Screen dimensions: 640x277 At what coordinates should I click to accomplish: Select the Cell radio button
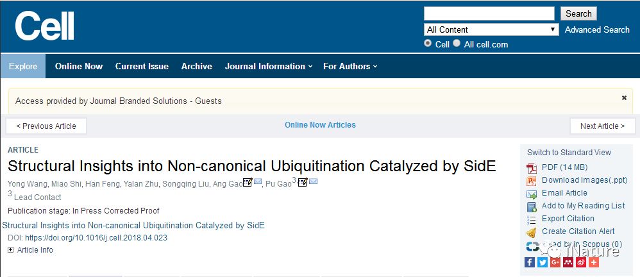[427, 43]
